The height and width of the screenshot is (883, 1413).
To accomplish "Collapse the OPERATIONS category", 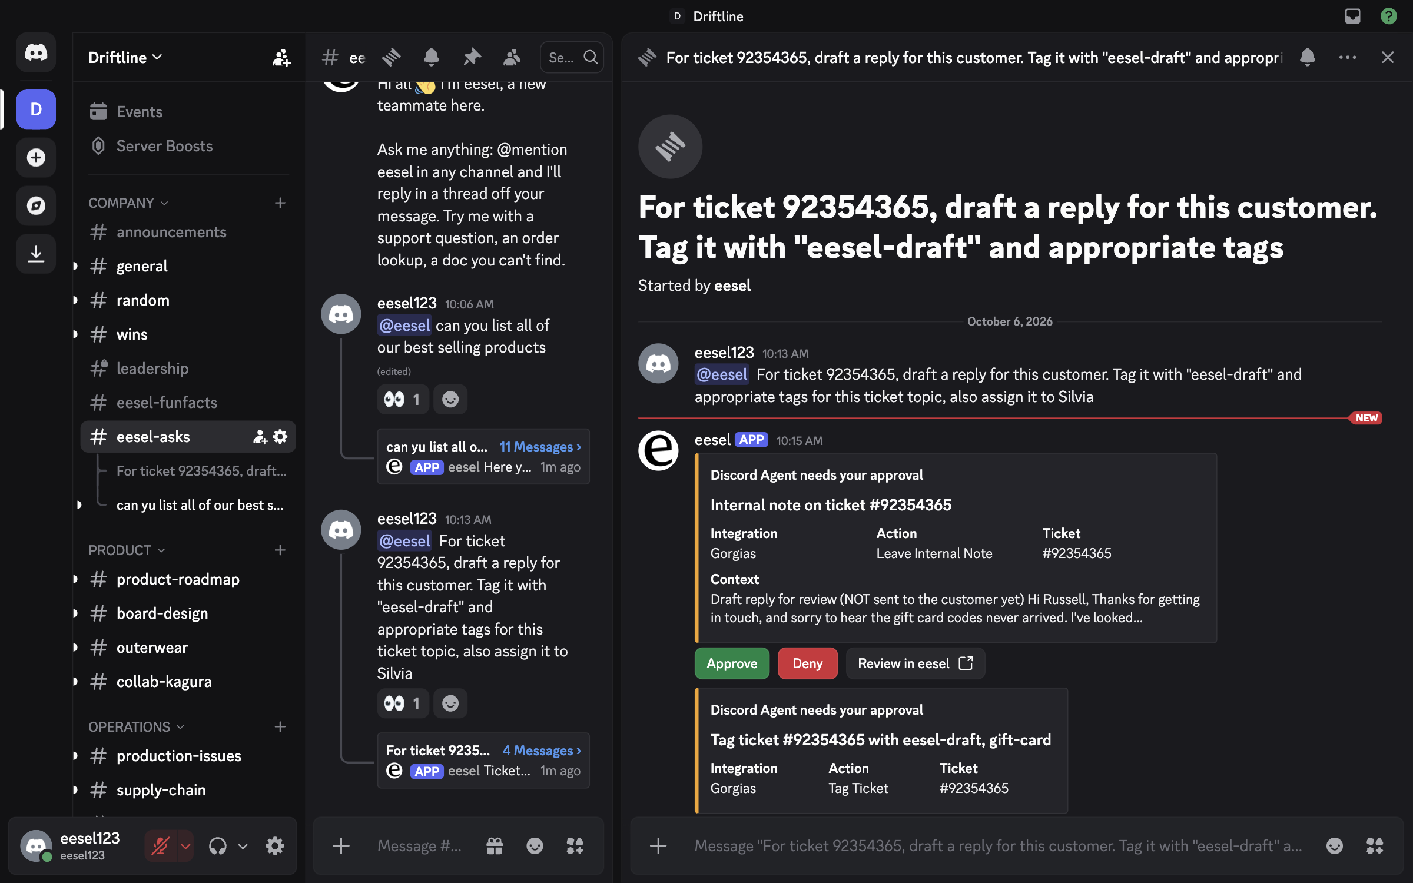I will tap(137, 727).
